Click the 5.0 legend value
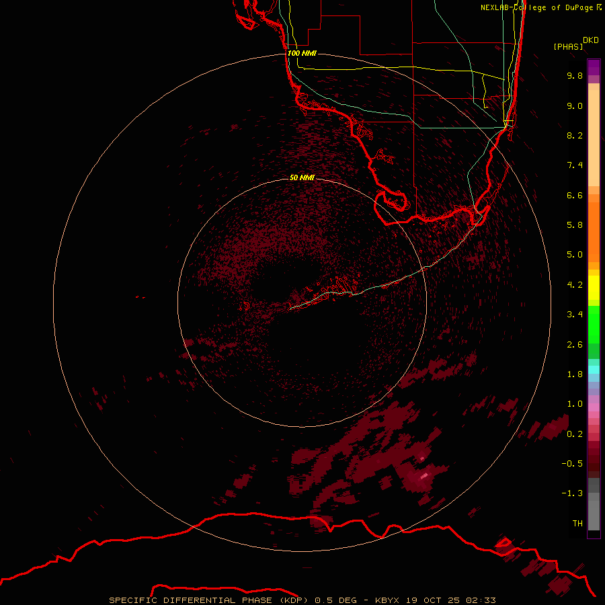The height and width of the screenshot is (605, 605). click(x=575, y=255)
